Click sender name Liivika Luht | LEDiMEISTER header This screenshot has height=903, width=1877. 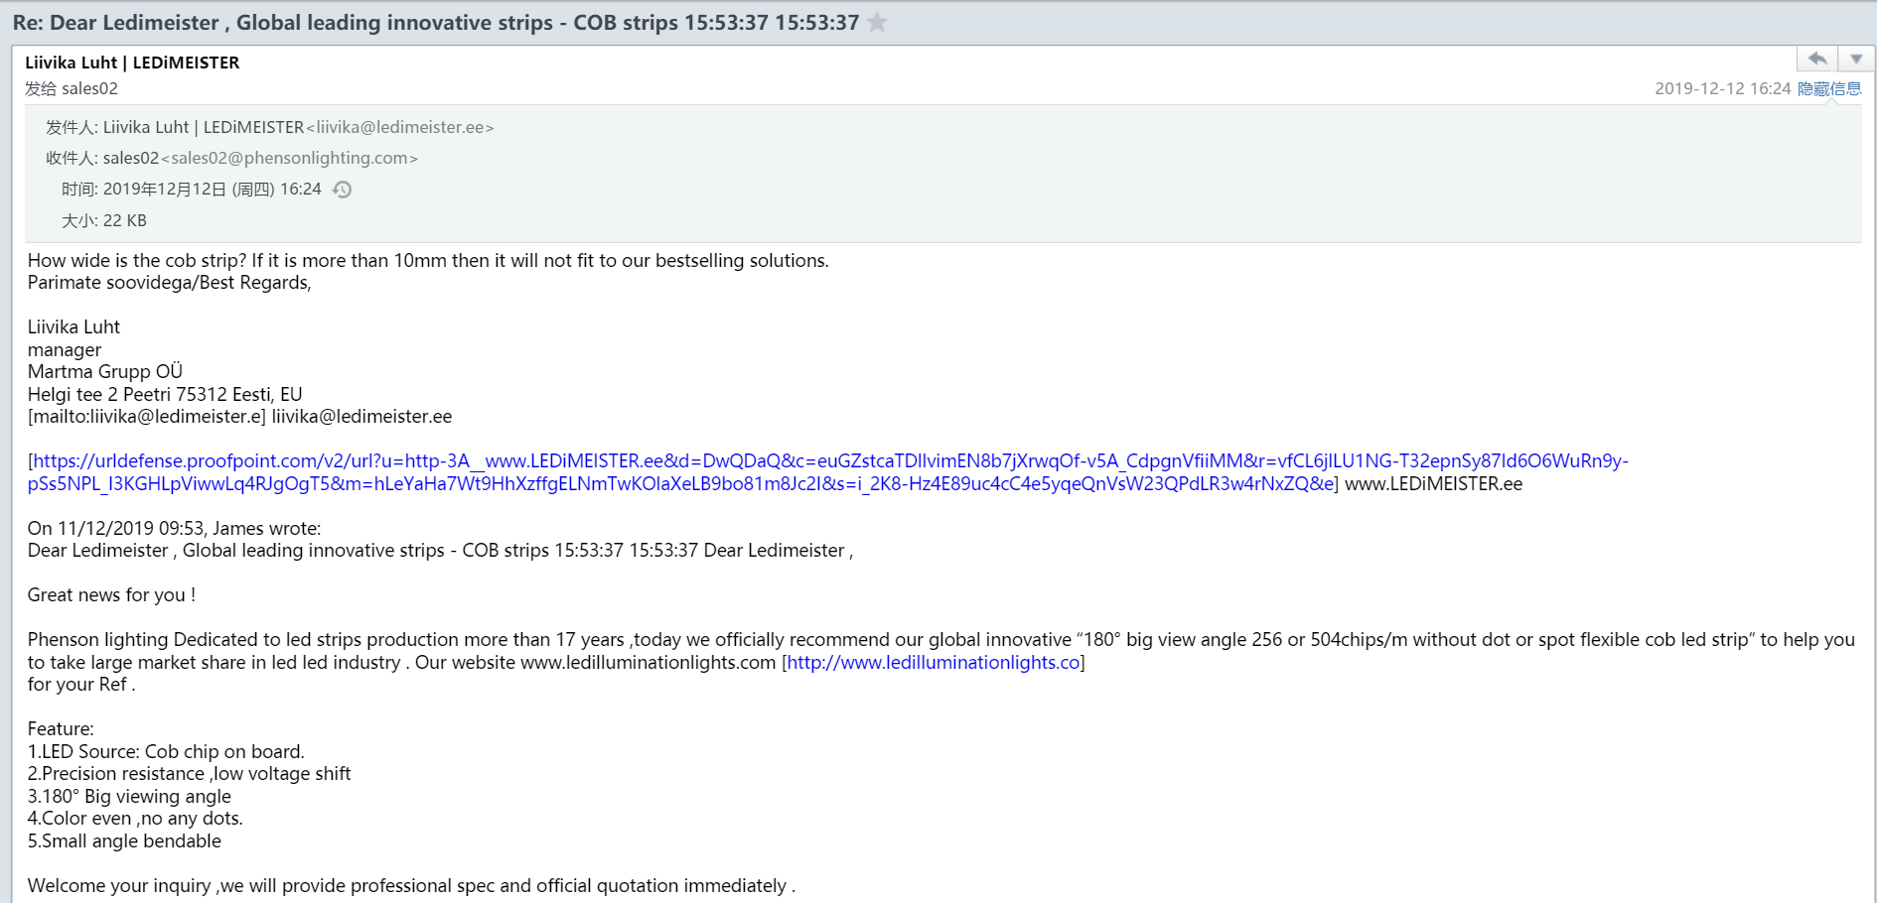pos(132,63)
